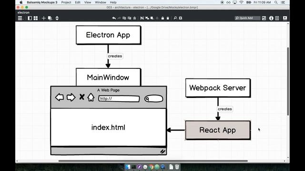Click the browser mockup resize grip corner
Screen dimensions: 305x171
(163, 152)
